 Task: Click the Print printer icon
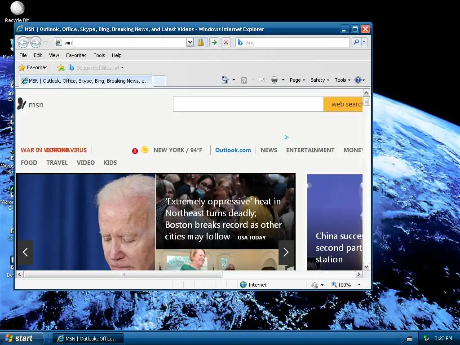coord(274,80)
